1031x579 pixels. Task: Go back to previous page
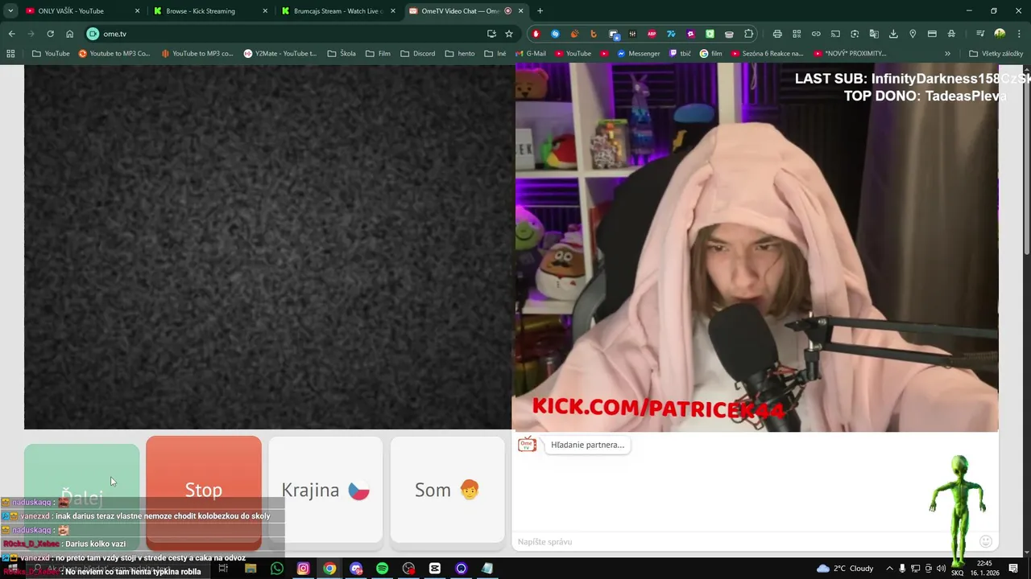(x=11, y=34)
